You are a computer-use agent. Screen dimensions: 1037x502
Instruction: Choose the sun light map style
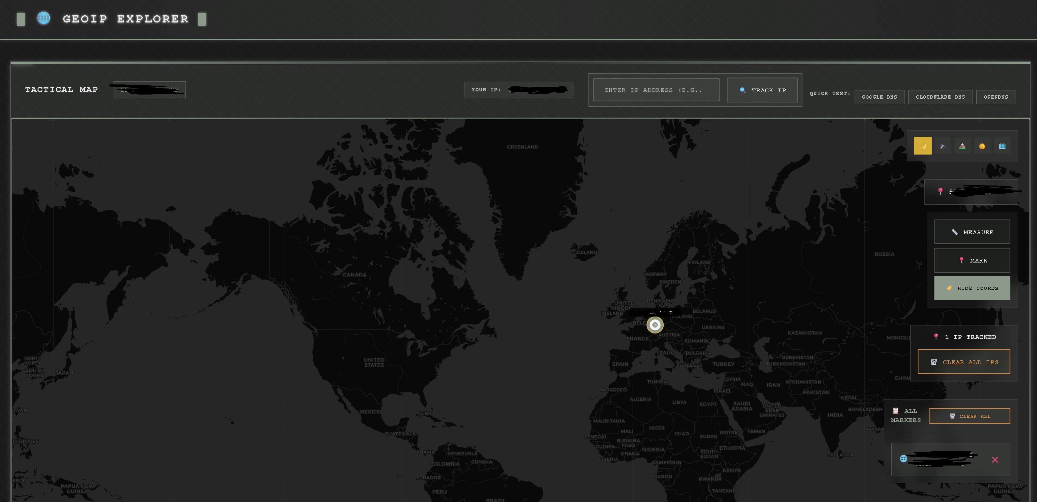click(982, 146)
